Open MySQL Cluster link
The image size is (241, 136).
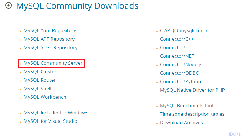[x=40, y=72]
